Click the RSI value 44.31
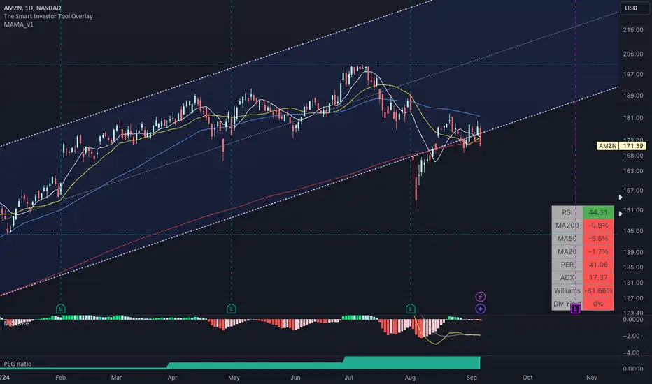 click(x=598, y=212)
